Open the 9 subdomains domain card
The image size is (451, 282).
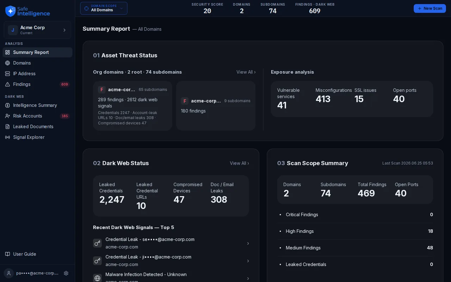[x=216, y=106]
